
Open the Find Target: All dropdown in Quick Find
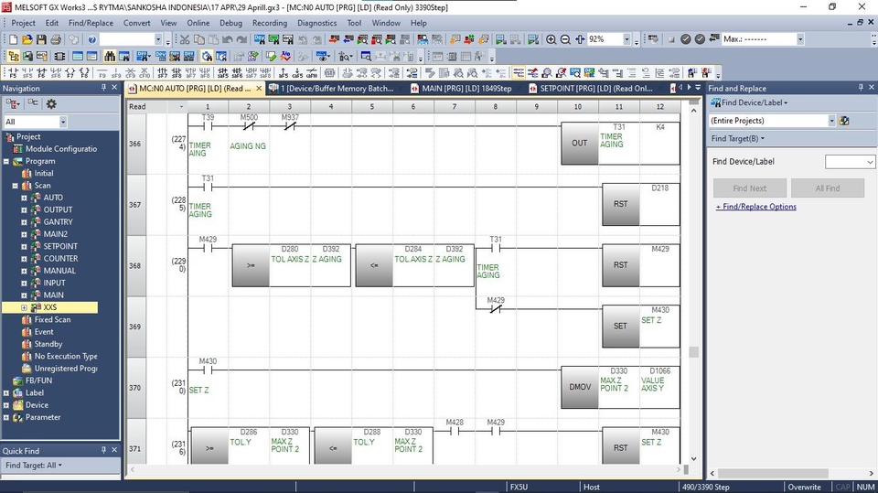pyautogui.click(x=34, y=465)
